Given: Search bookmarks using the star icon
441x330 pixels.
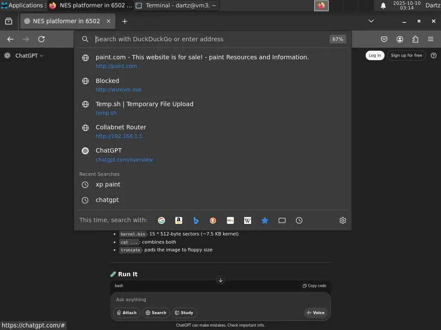Looking at the screenshot, I should pyautogui.click(x=265, y=220).
